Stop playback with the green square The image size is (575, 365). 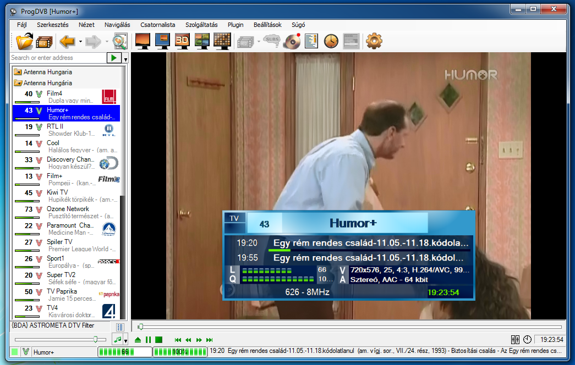[x=159, y=340]
